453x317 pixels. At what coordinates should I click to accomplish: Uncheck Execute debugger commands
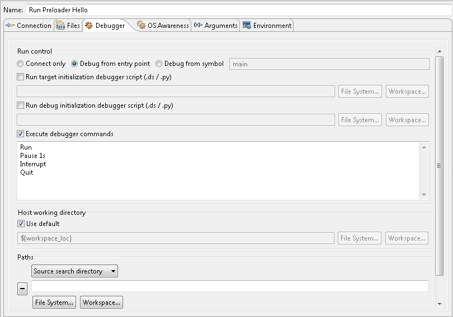(20, 134)
